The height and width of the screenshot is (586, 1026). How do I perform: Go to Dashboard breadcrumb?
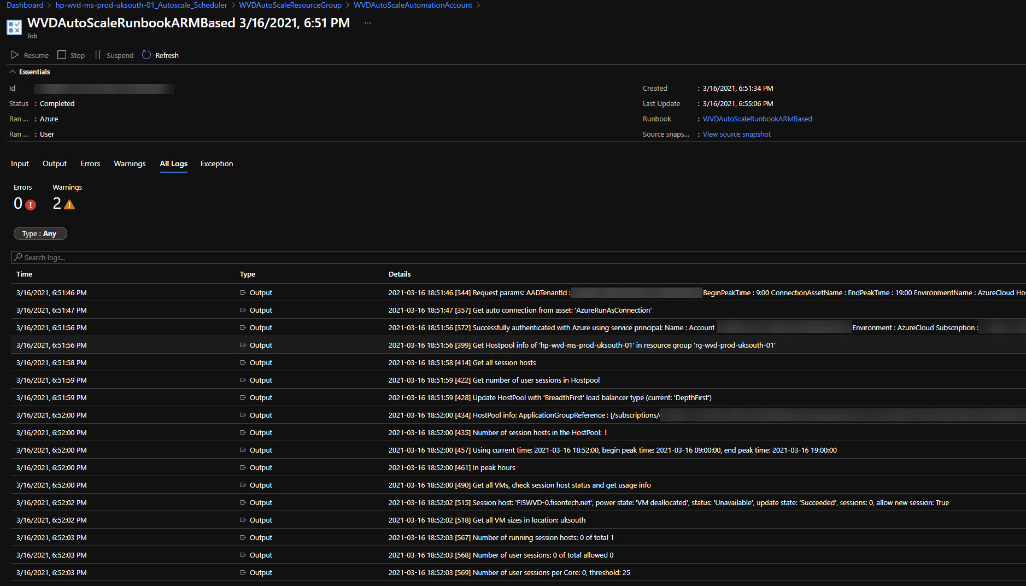25,5
